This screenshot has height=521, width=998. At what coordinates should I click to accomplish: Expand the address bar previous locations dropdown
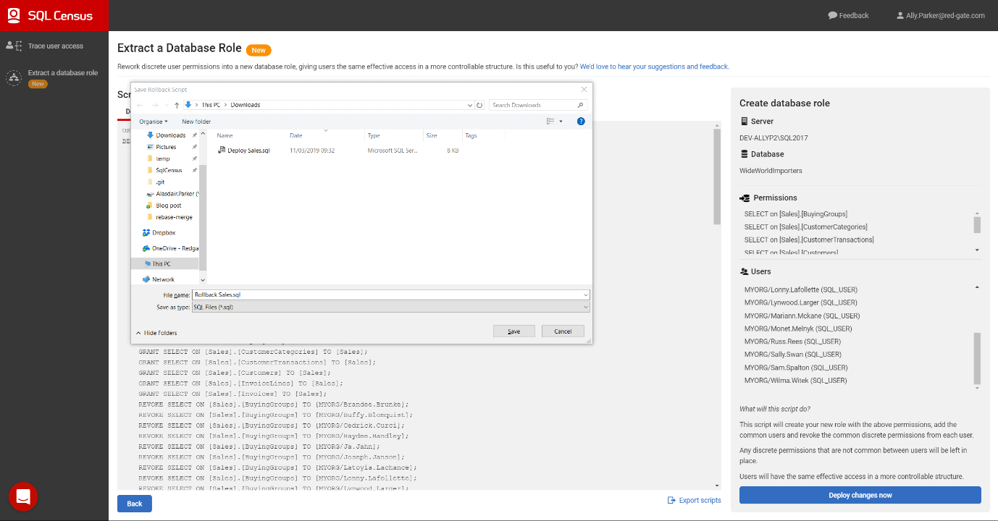(x=470, y=105)
